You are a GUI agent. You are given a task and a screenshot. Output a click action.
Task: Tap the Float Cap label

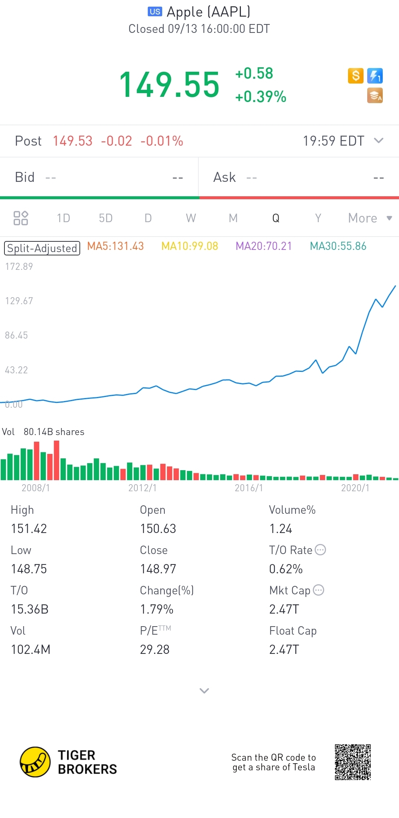point(293,631)
